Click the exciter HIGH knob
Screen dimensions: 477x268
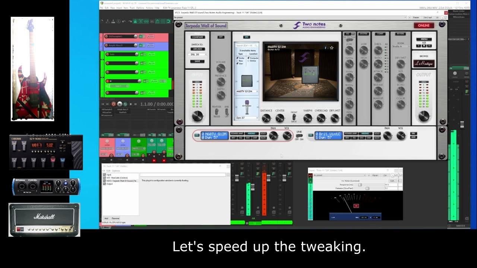point(364,64)
